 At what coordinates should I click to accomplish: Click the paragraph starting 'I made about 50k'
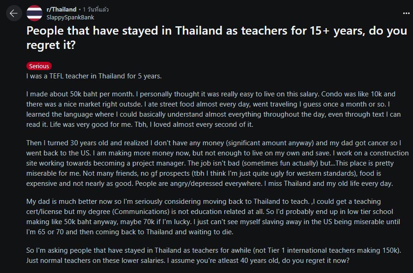click(214, 109)
